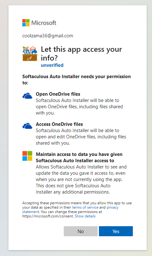Click Yes to grant permissions
The width and height of the screenshot is (152, 256).
(116, 231)
